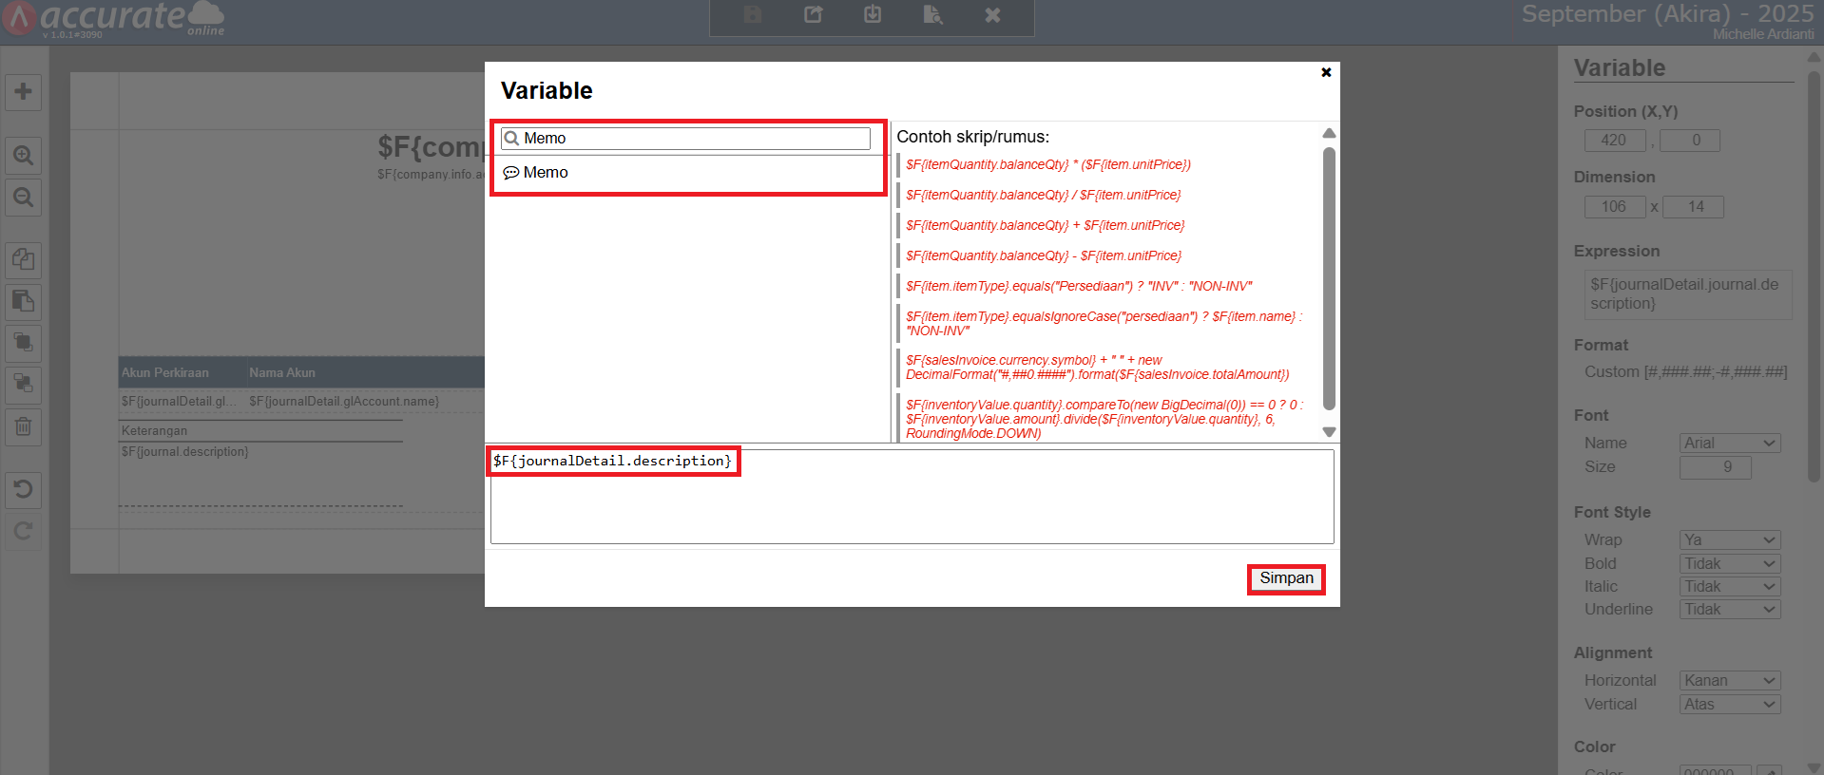
Task: Undo the last designer action
Action: click(24, 489)
